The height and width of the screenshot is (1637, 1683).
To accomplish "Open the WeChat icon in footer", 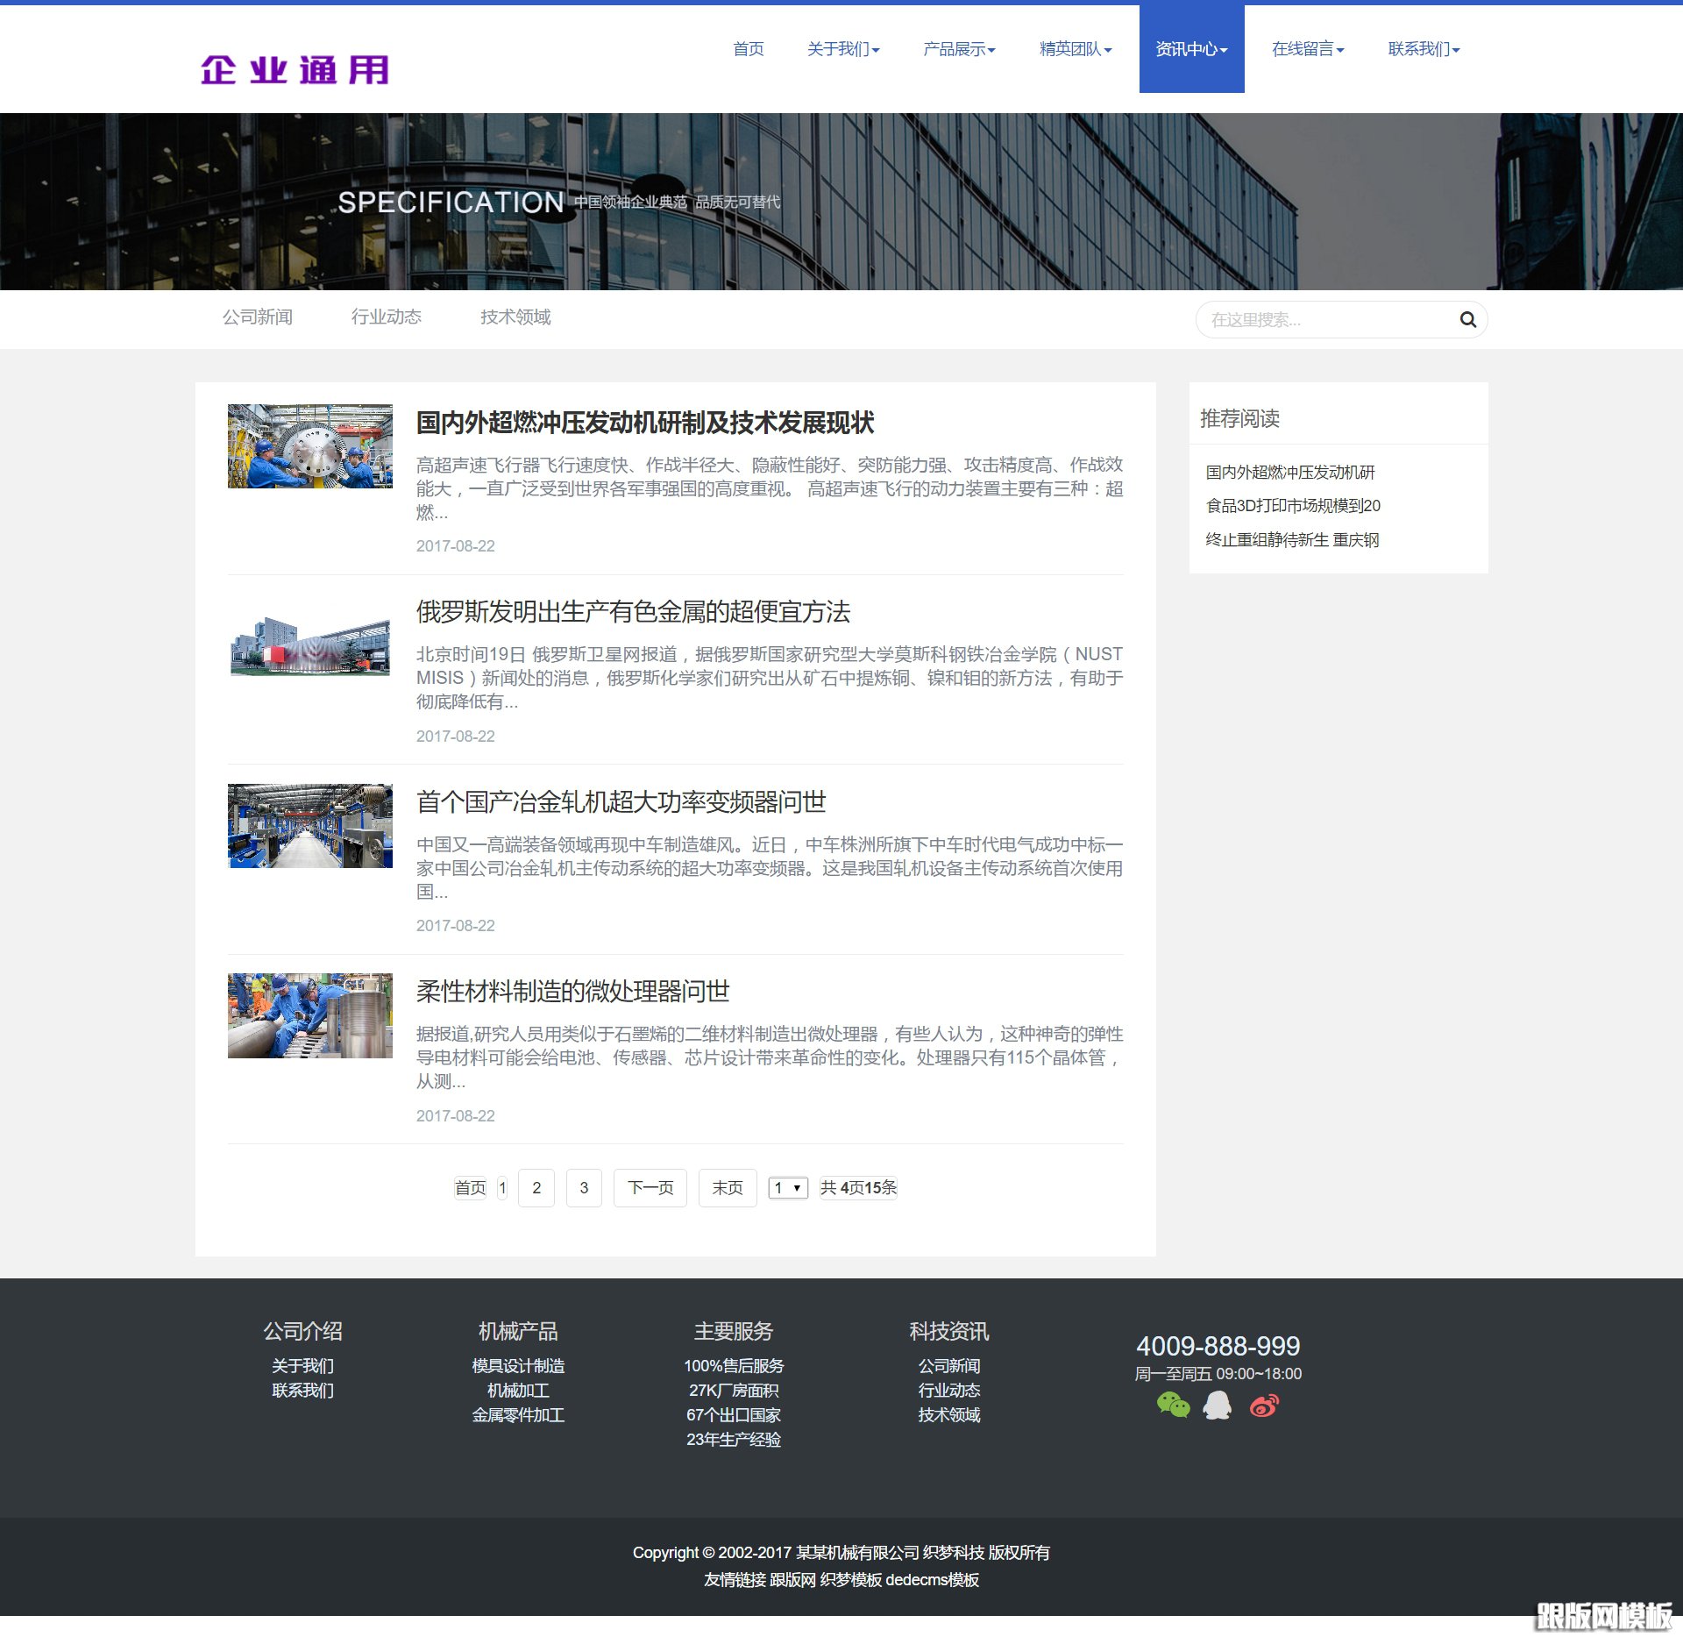I will coord(1173,1406).
